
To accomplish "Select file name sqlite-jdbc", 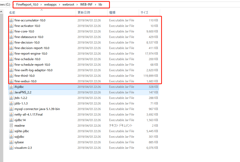I will coord(22,131).
